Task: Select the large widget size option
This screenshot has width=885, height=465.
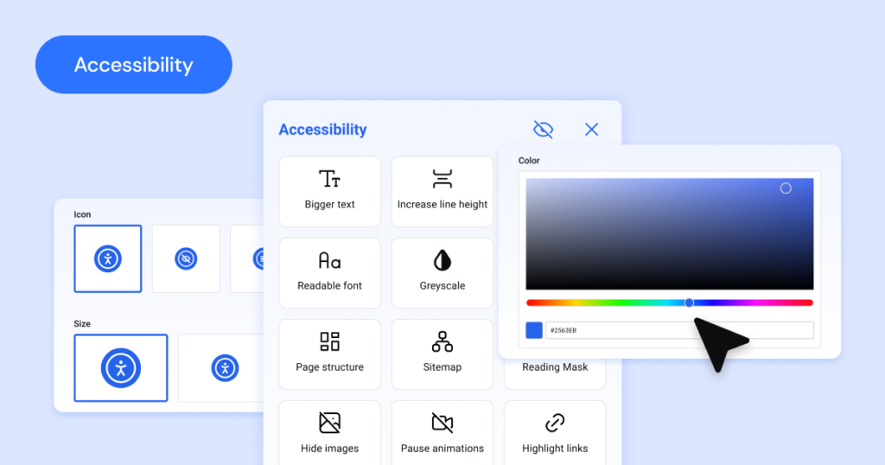Action: [121, 368]
